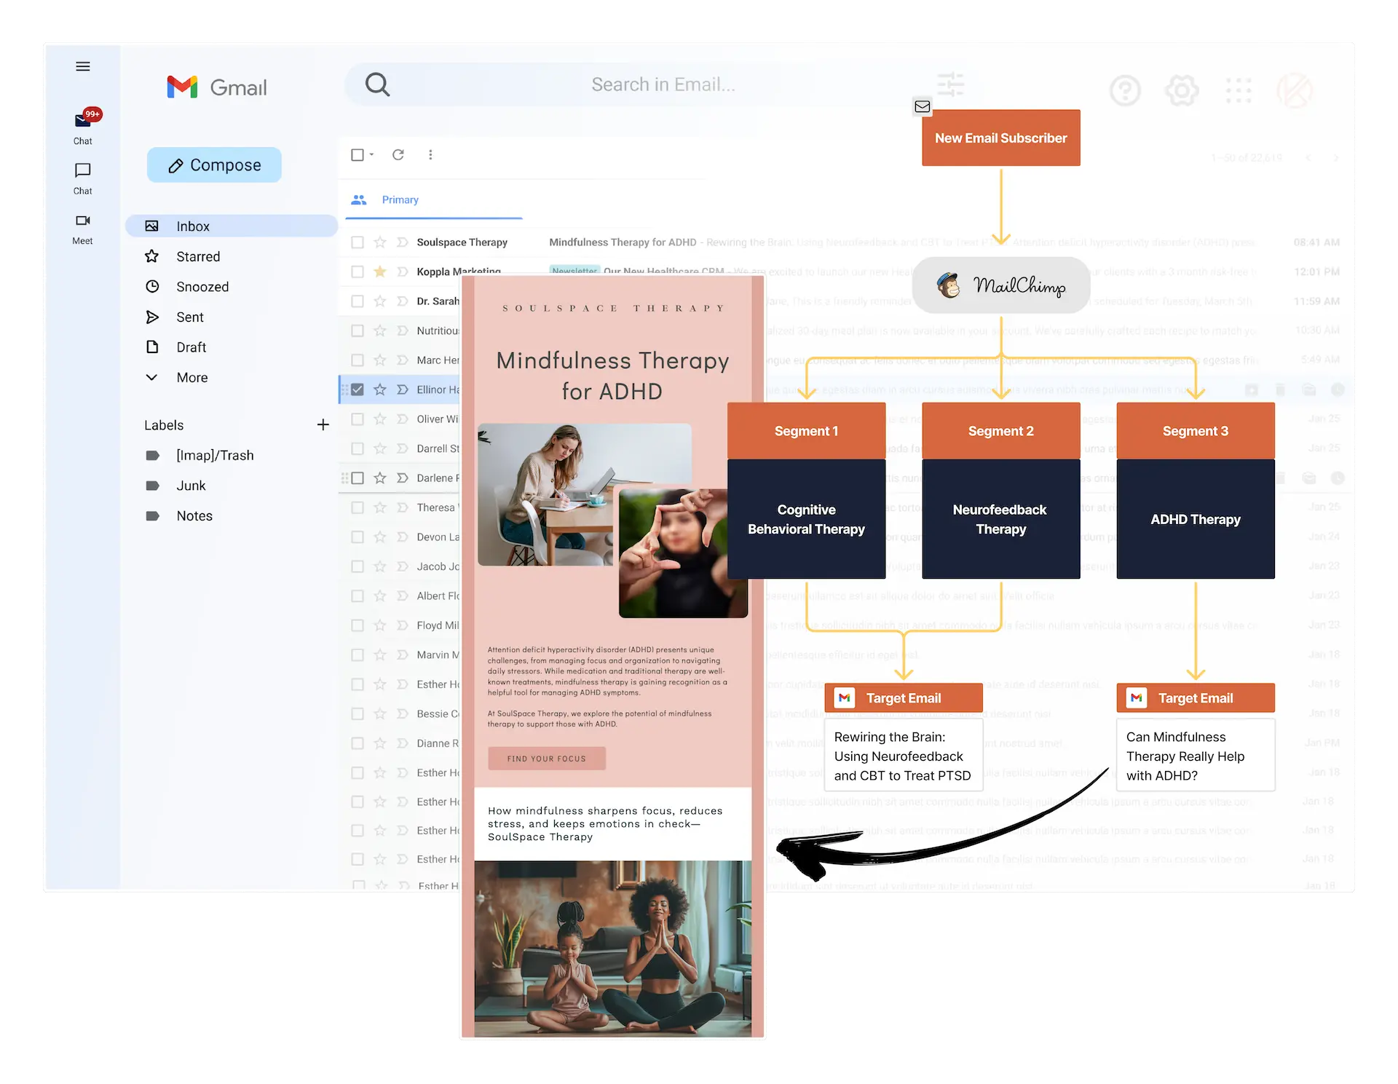Unstar the Koppla Marketing email
This screenshot has height=1084, width=1398.
380,272
